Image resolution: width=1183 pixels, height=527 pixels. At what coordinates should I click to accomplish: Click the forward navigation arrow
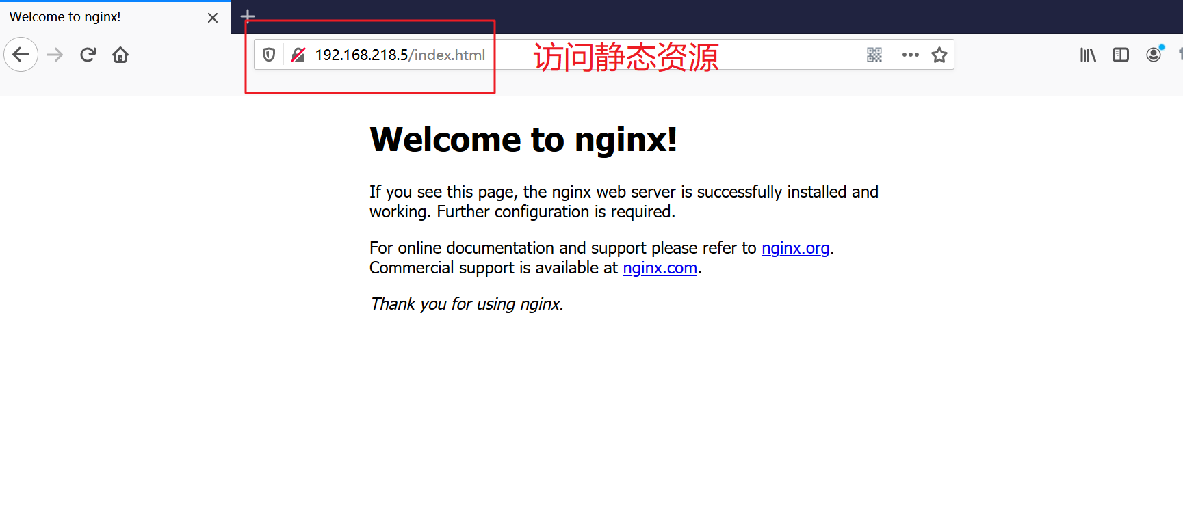click(55, 55)
